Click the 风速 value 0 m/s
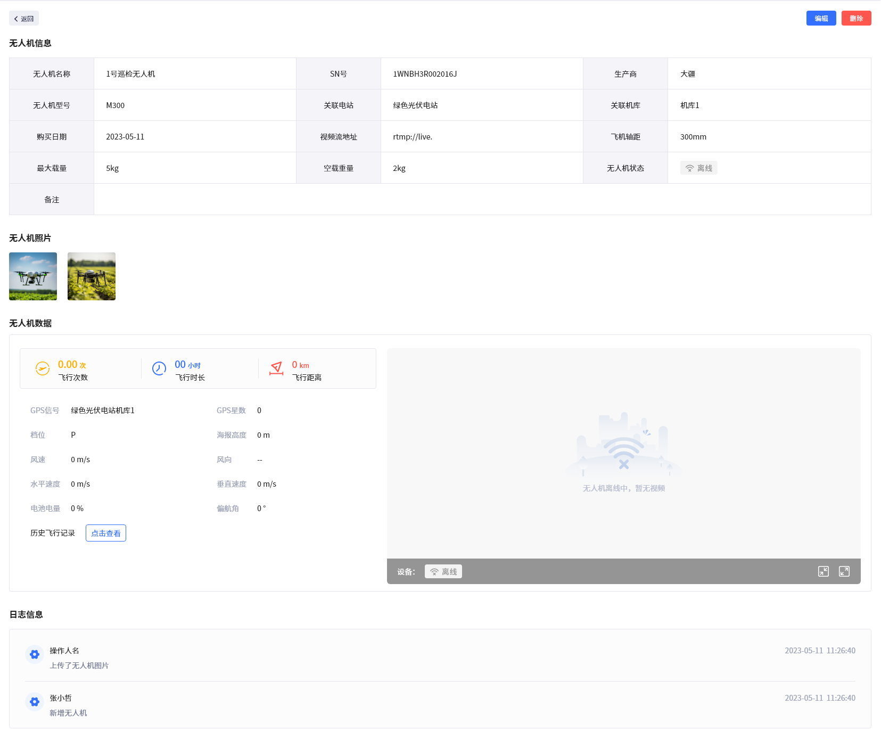Screen dimensions: 881x738 [80, 460]
